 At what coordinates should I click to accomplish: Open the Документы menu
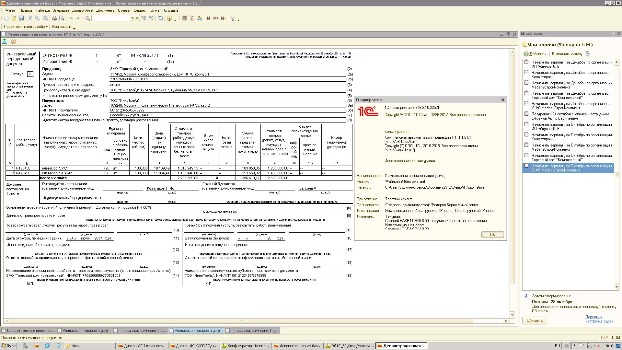click(106, 10)
